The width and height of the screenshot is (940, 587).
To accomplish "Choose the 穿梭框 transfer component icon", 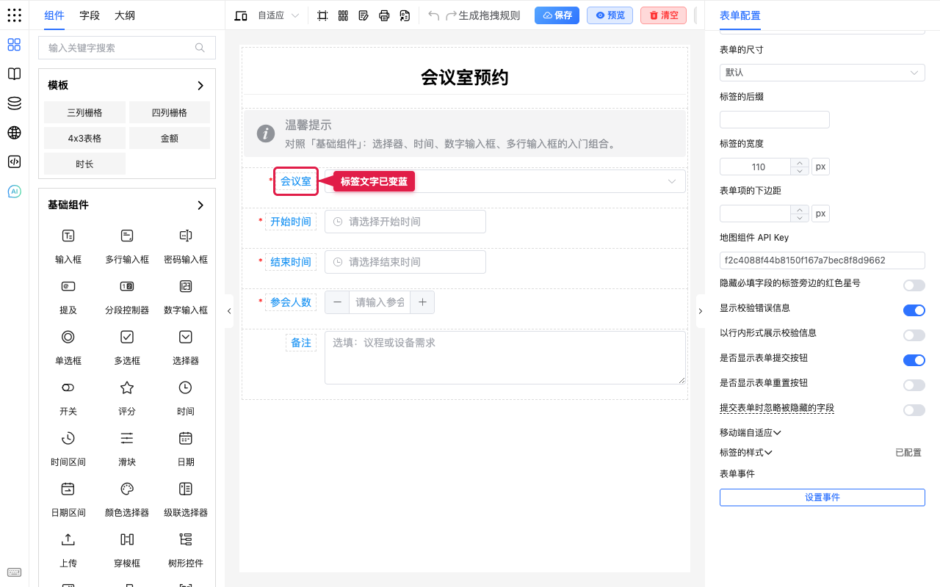I will click(x=127, y=539).
